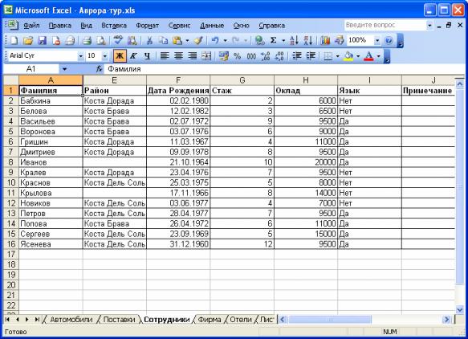This screenshot has height=339, width=468.
Task: Switch to the Фирма sheet tab
Action: click(x=210, y=320)
